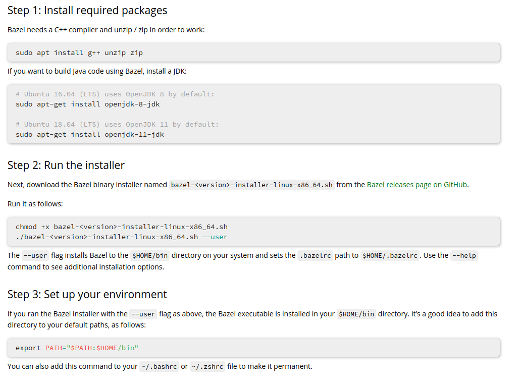Click the "Step 1: Install required packages" heading
The image size is (522, 386).
click(x=87, y=11)
